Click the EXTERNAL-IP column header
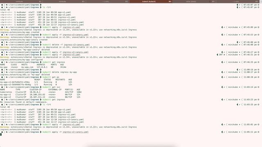 click(x=55, y=89)
